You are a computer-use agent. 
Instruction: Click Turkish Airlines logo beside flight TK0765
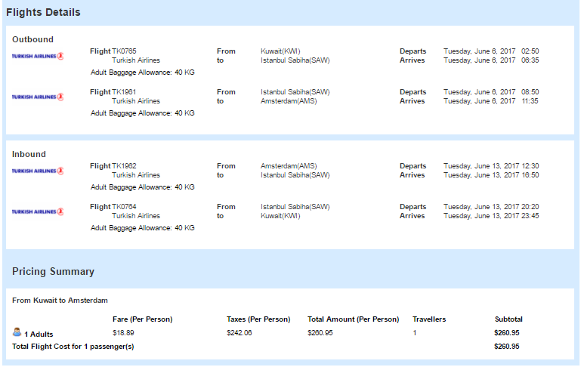coord(38,56)
